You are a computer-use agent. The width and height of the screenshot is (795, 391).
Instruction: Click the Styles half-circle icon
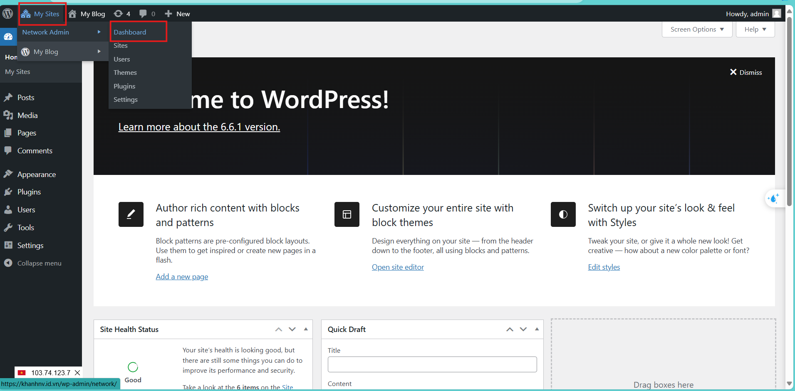pos(563,214)
